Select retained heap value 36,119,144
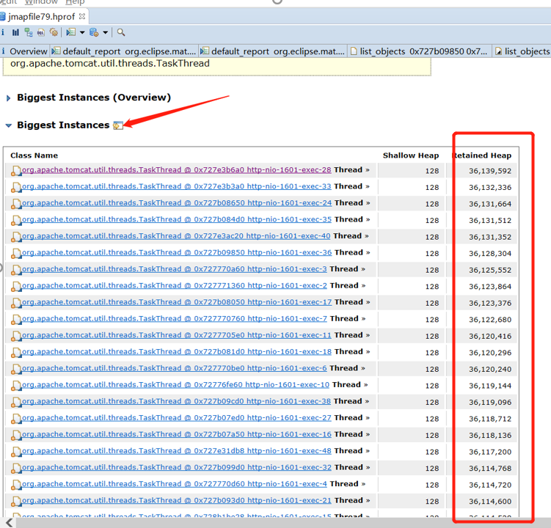This screenshot has height=528, width=551. (490, 386)
